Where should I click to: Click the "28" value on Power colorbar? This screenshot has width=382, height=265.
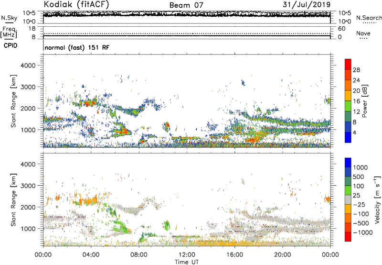(356, 70)
